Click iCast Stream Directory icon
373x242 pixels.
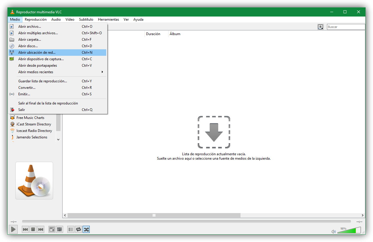pos(12,124)
